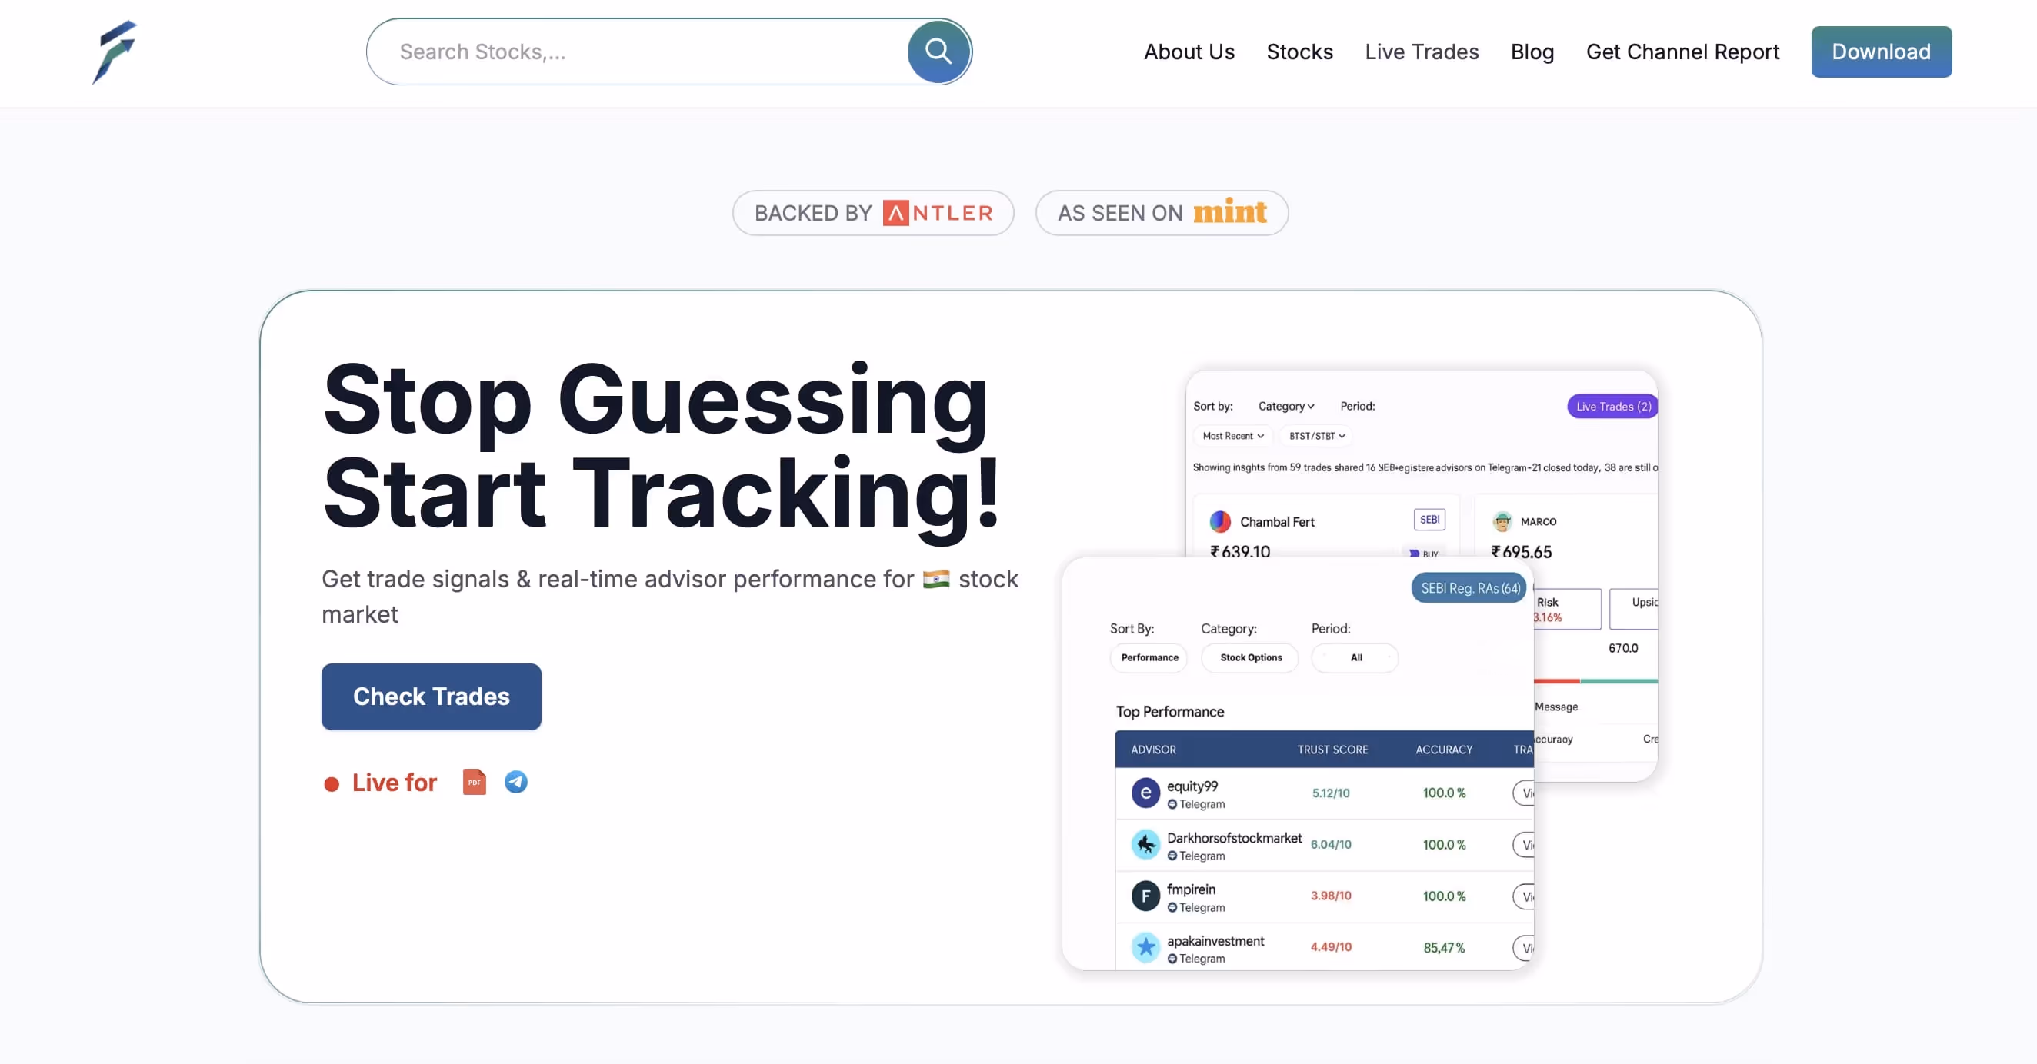
Task: Open the Live Trades nav item
Action: pos(1421,52)
